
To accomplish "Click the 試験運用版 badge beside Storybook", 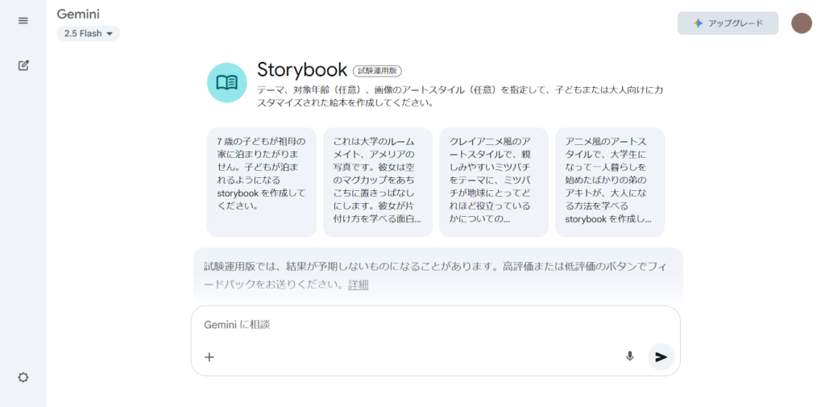I will [378, 71].
